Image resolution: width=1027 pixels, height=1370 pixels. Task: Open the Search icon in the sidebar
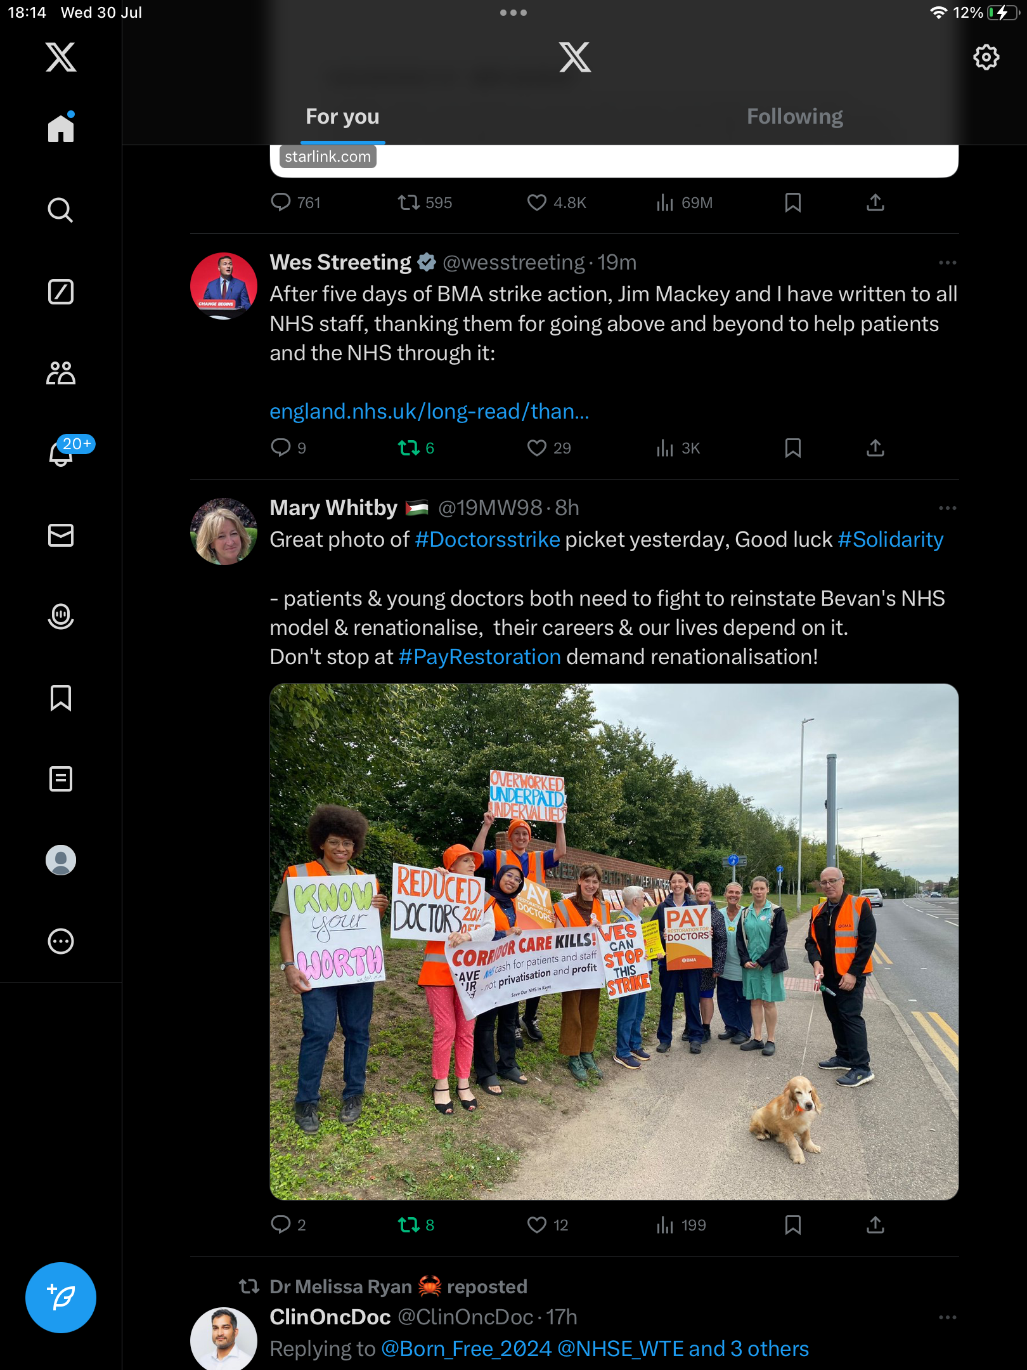(x=60, y=210)
